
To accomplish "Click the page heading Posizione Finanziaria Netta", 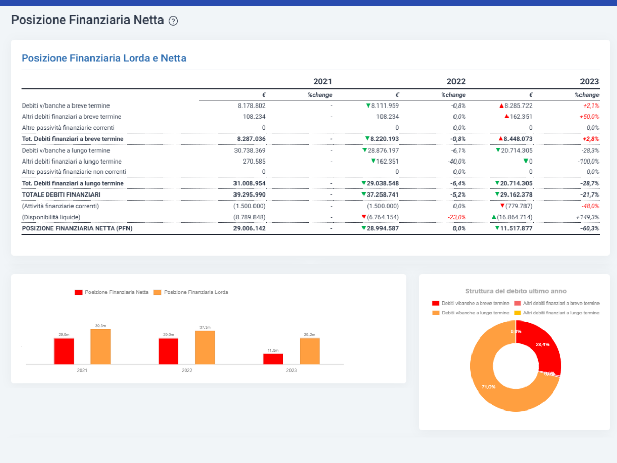I will point(87,21).
